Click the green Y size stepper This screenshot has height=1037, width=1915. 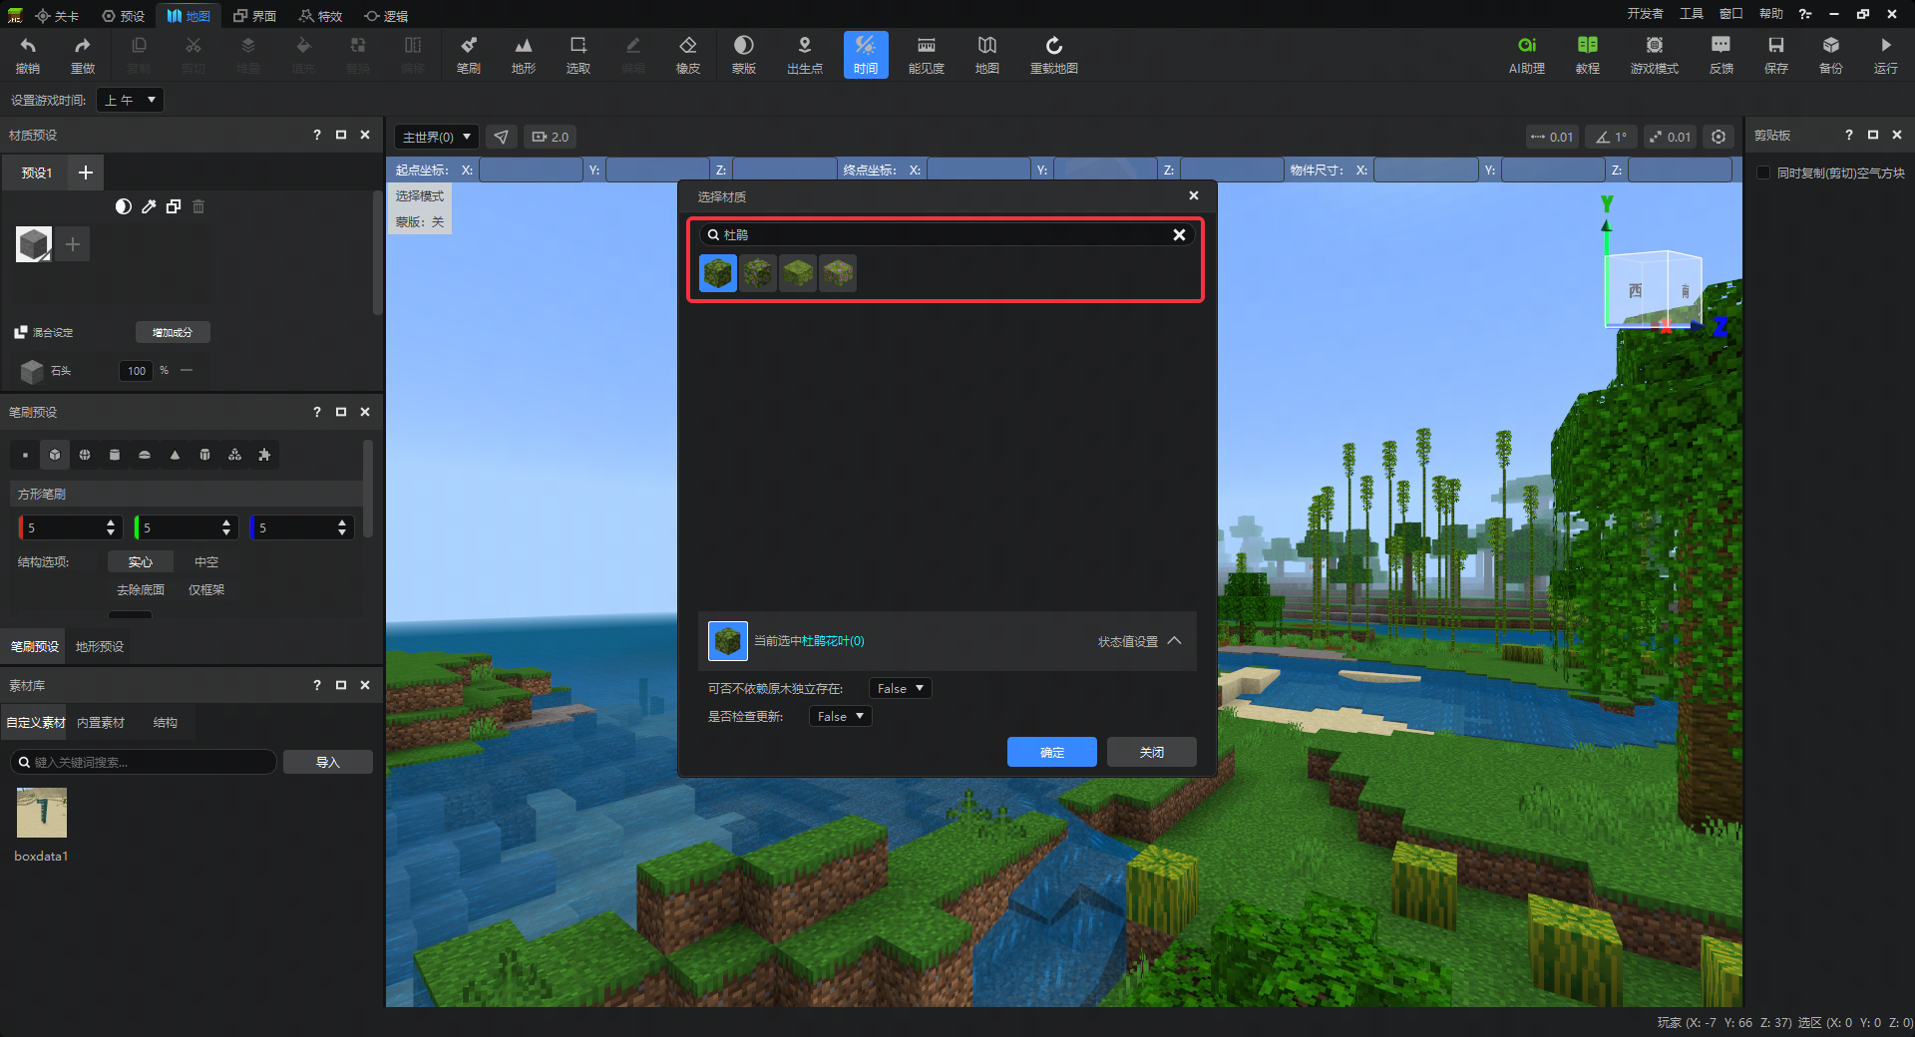click(x=226, y=527)
